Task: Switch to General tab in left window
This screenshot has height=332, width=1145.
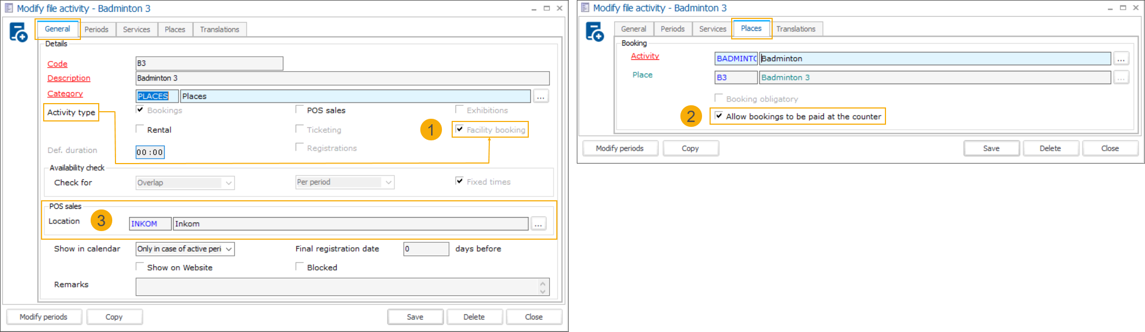Action: pos(57,29)
